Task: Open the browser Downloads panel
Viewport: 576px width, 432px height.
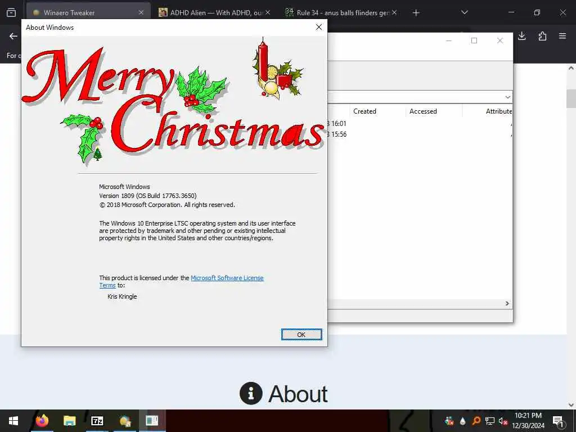Action: point(521,36)
